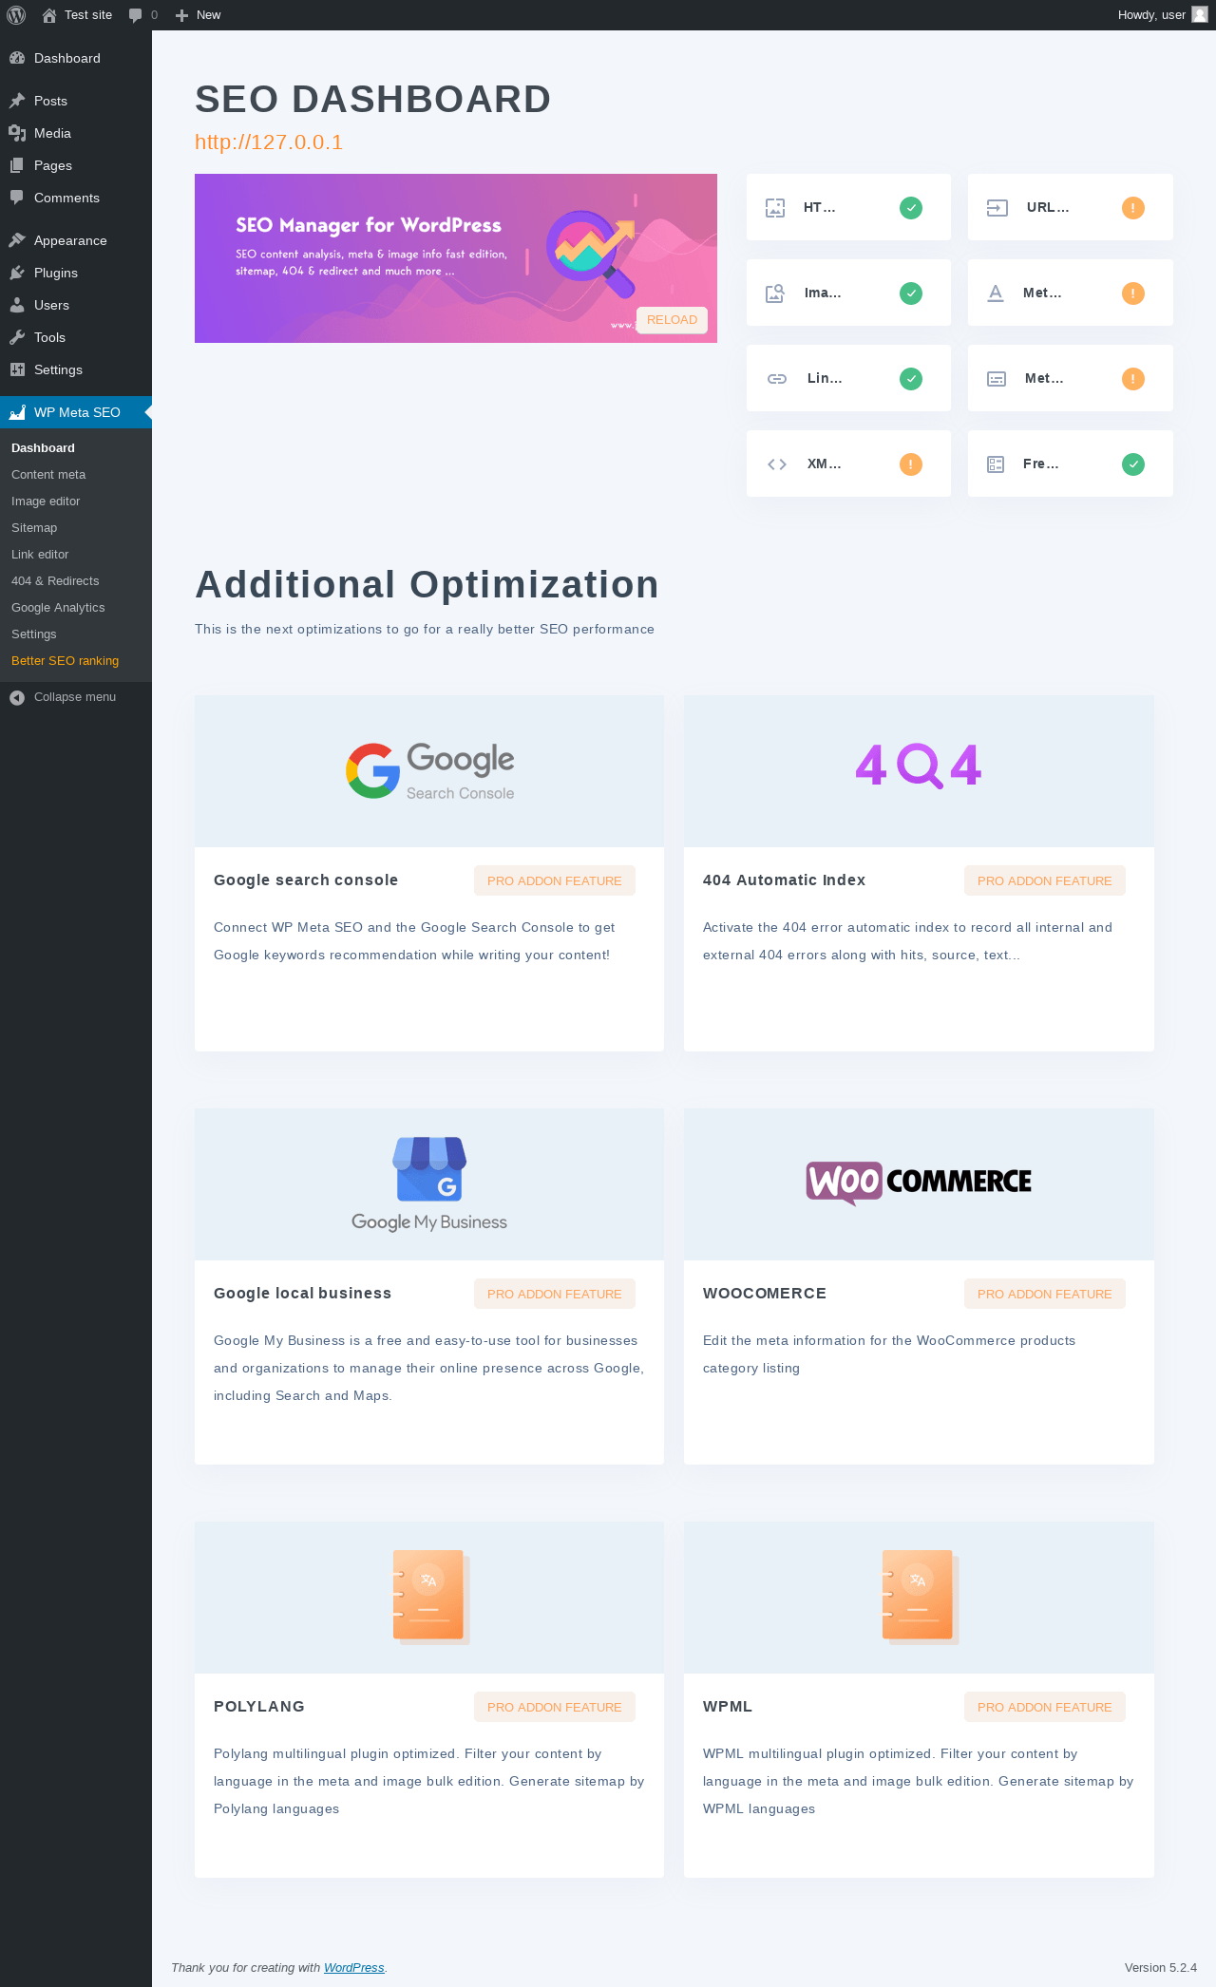Go to the Image editor submenu item

point(46,501)
